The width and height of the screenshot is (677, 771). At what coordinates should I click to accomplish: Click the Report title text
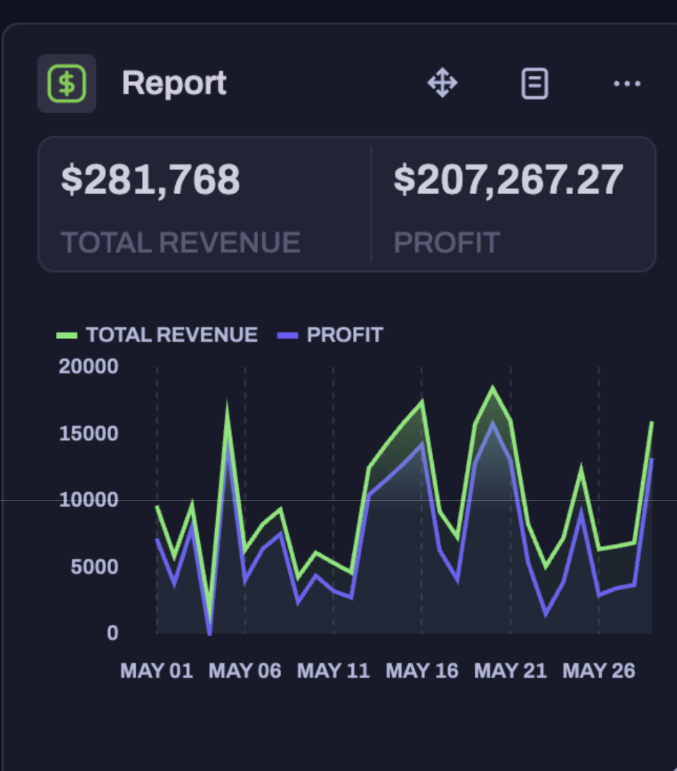coord(174,82)
